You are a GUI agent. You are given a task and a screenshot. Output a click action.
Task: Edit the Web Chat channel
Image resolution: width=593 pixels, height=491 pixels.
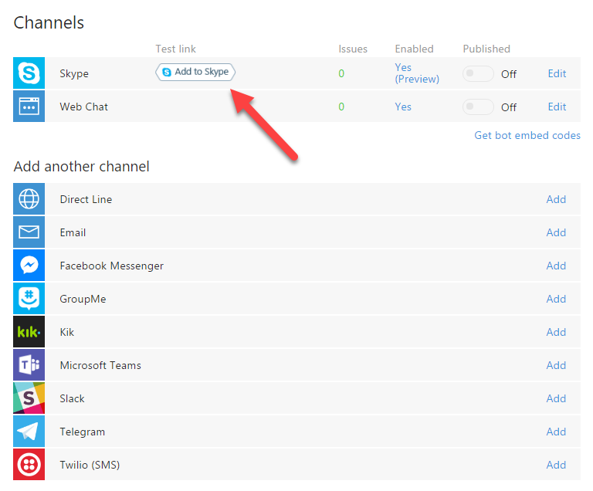coord(557,107)
